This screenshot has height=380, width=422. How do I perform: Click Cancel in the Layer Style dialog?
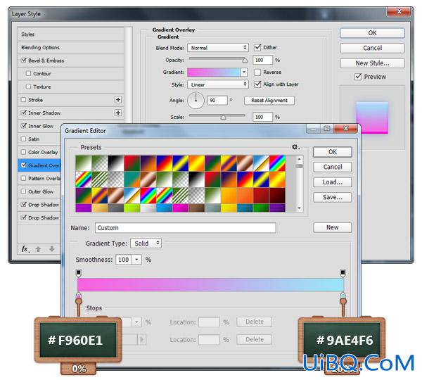pos(372,48)
